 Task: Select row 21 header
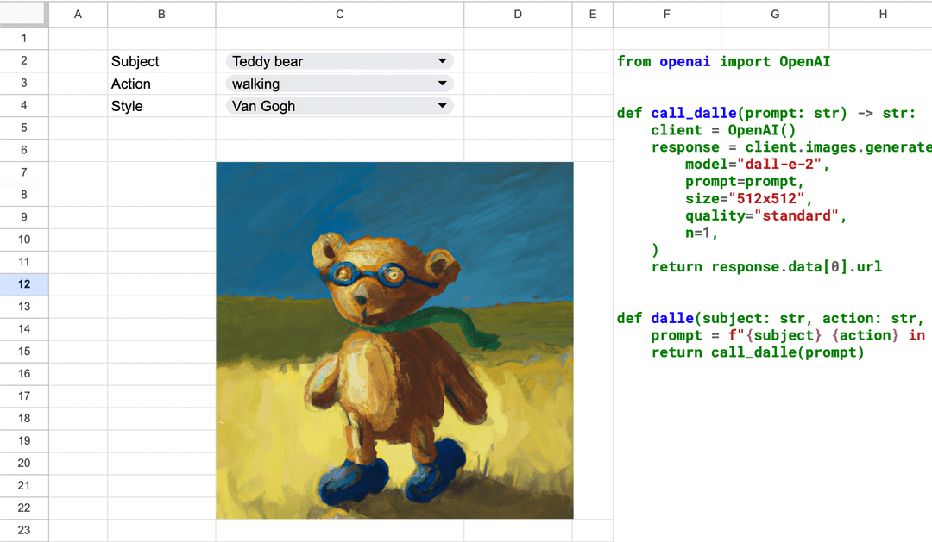[24, 486]
